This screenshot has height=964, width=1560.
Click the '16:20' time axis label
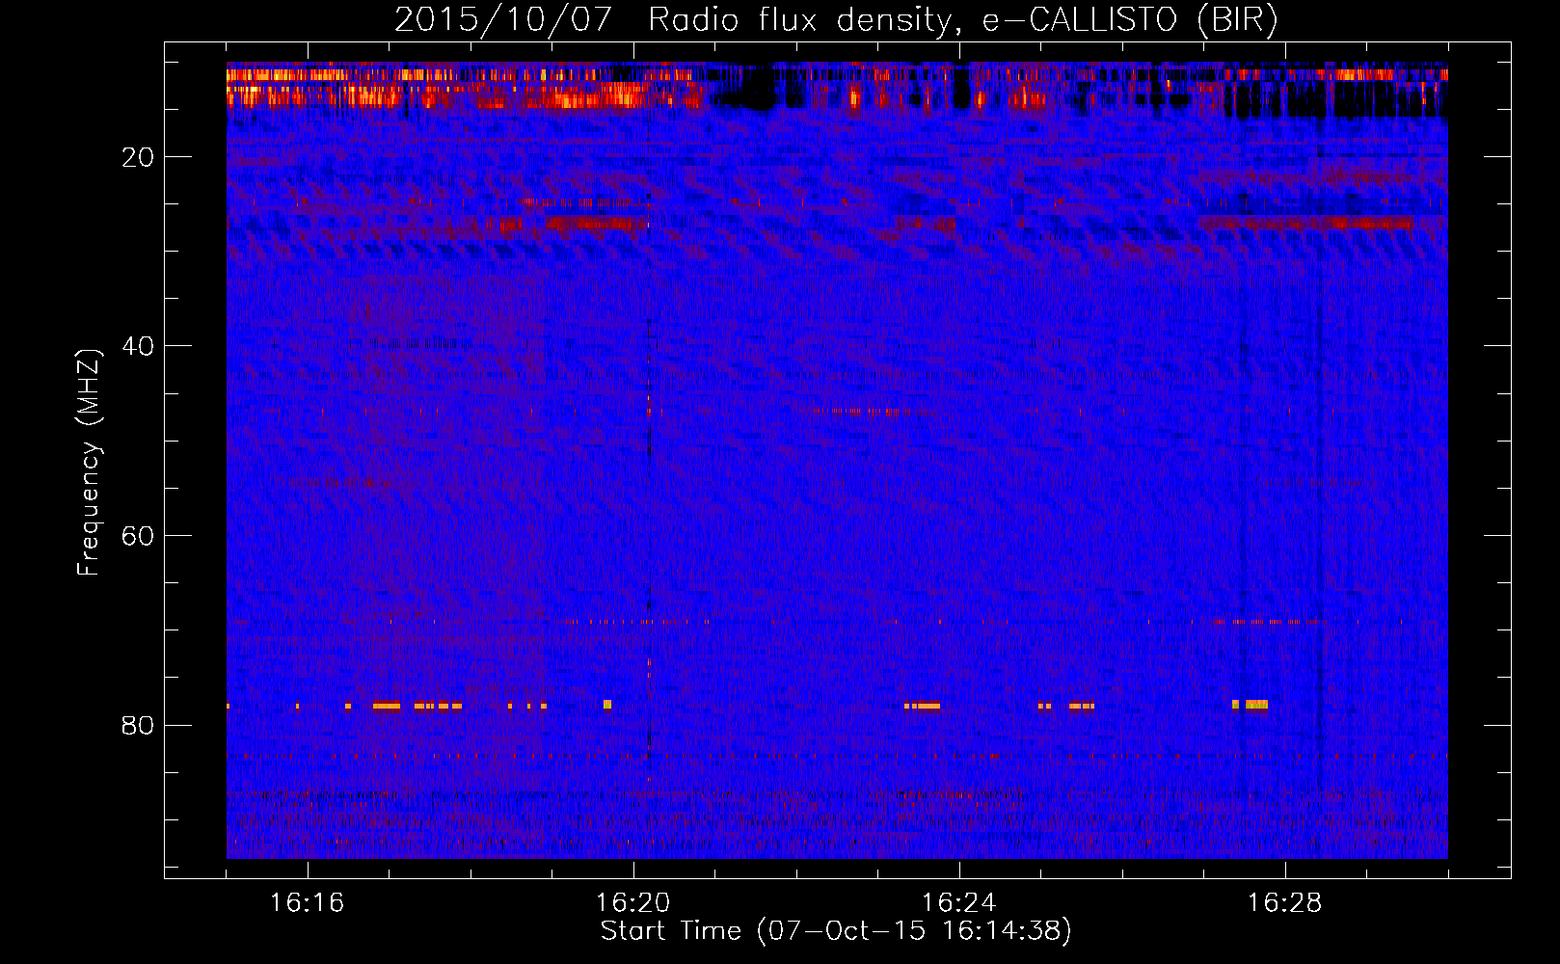633,903
